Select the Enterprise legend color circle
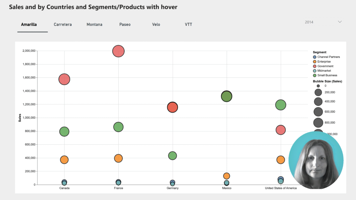Image resolution: width=356 pixels, height=200 pixels. [315, 61]
